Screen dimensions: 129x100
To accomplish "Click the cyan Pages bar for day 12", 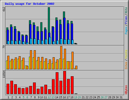I will click(x=50, y=40).
